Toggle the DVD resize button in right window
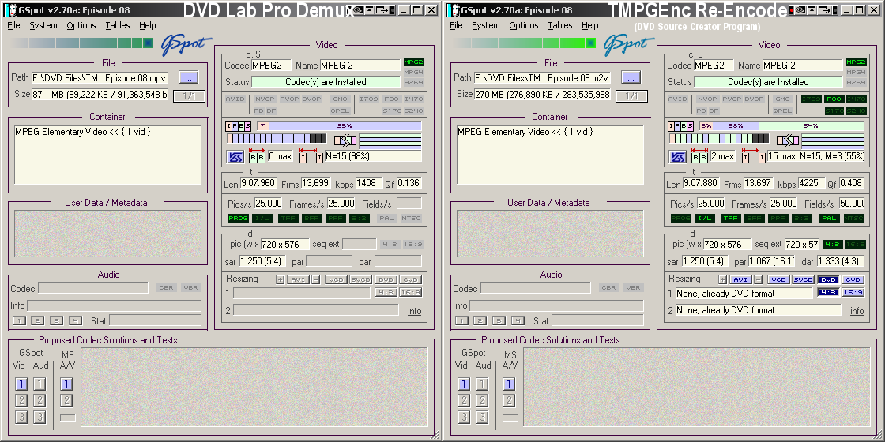 [x=828, y=279]
